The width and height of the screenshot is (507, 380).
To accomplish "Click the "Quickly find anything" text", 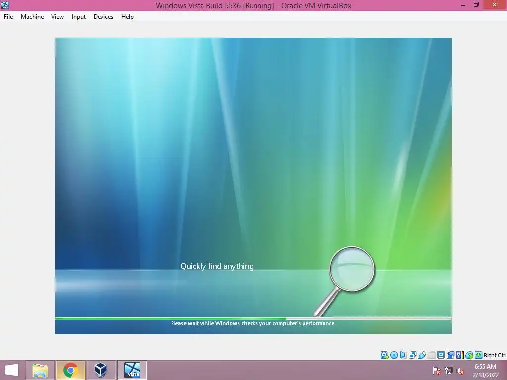I will pyautogui.click(x=217, y=266).
